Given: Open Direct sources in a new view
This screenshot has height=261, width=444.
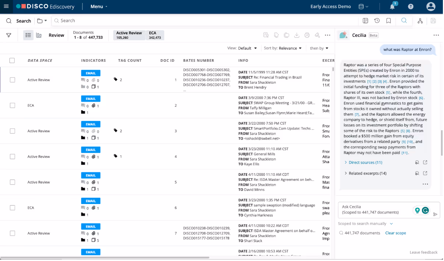Looking at the screenshot, I should (425, 162).
